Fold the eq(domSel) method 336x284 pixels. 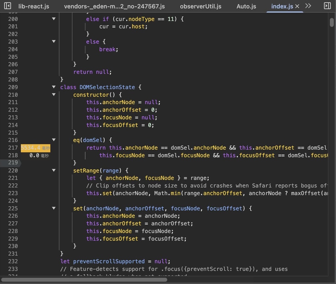click(54, 140)
